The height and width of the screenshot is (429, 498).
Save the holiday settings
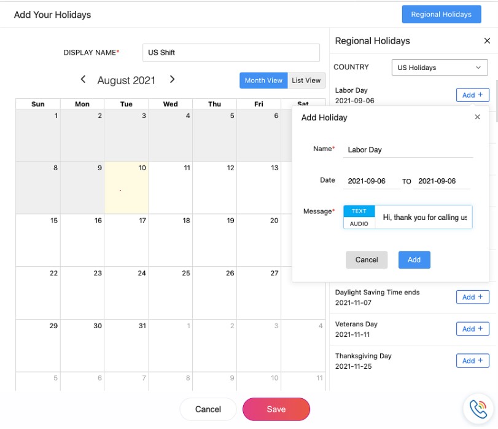pos(276,409)
